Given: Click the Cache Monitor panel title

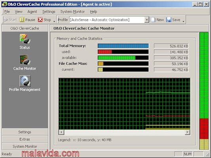Looking at the screenshot, I should pos(84,28).
